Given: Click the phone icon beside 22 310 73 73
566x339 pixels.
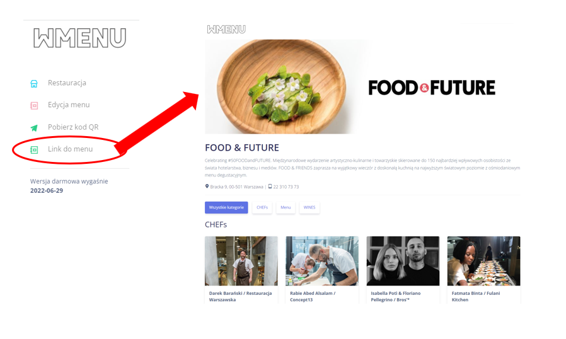Looking at the screenshot, I should coord(270,187).
